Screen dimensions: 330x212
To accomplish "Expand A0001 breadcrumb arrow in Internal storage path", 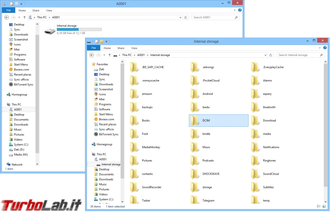I will 147,55.
